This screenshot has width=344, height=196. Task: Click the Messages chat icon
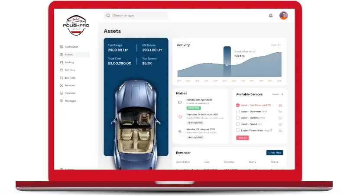[61, 101]
